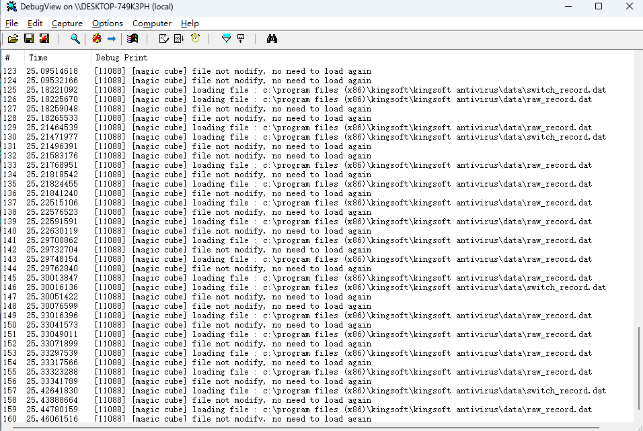Click timestamp 25.33297539

pyautogui.click(x=52, y=353)
